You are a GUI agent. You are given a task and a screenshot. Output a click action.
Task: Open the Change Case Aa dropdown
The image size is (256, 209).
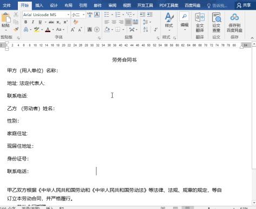click(x=60, y=29)
